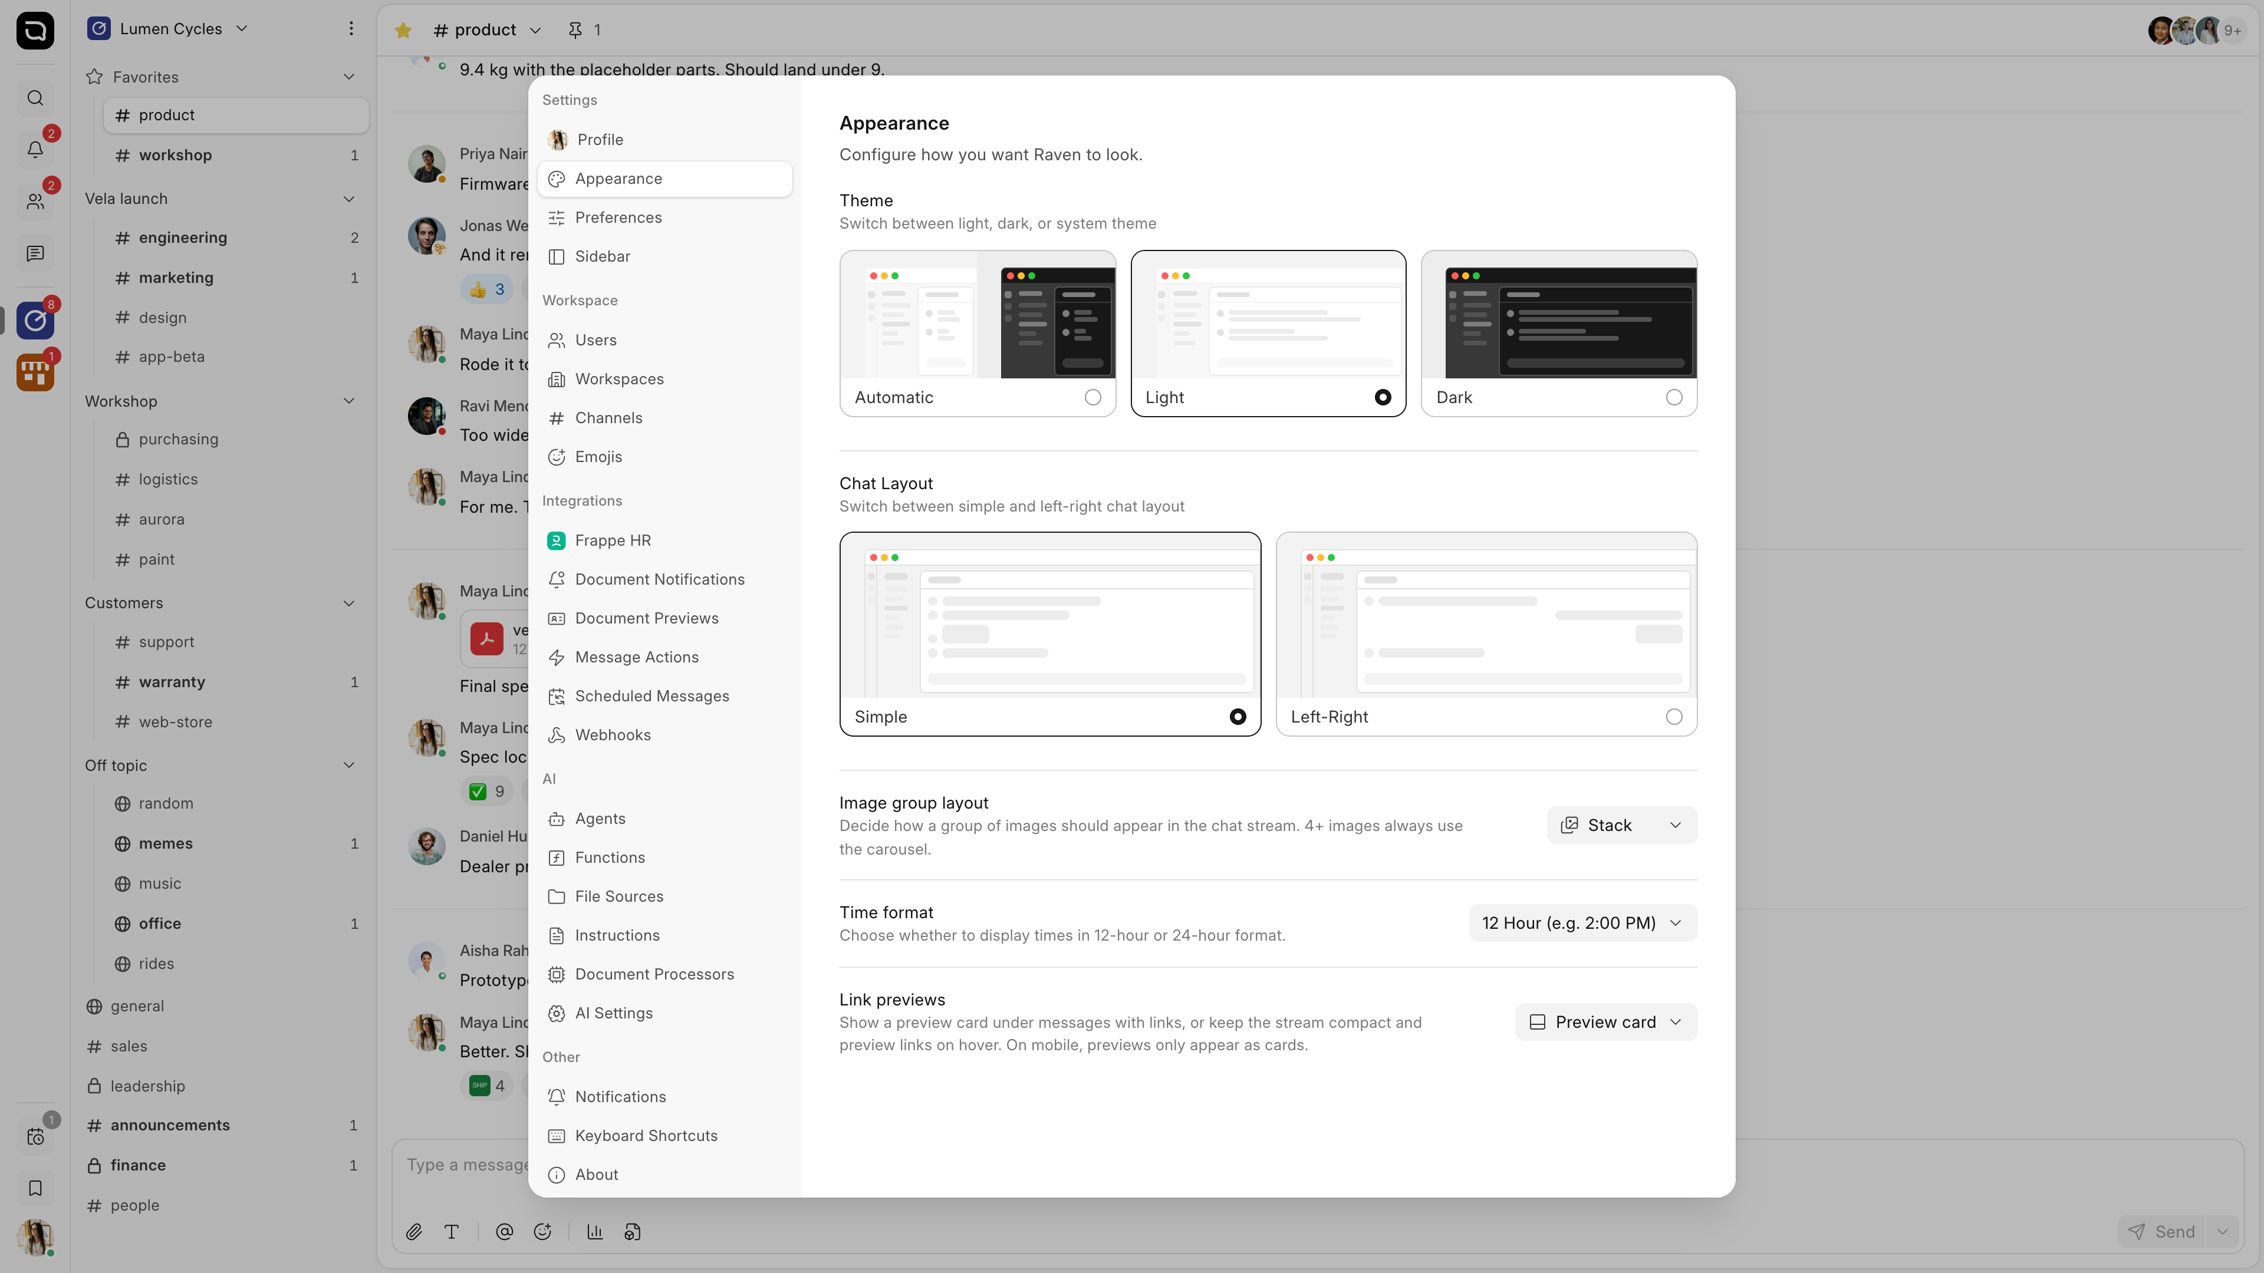
Task: Click the dark theme preview thumbnail
Action: click(1559, 315)
